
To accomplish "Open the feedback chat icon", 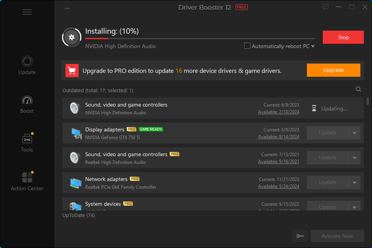I will (325, 7).
